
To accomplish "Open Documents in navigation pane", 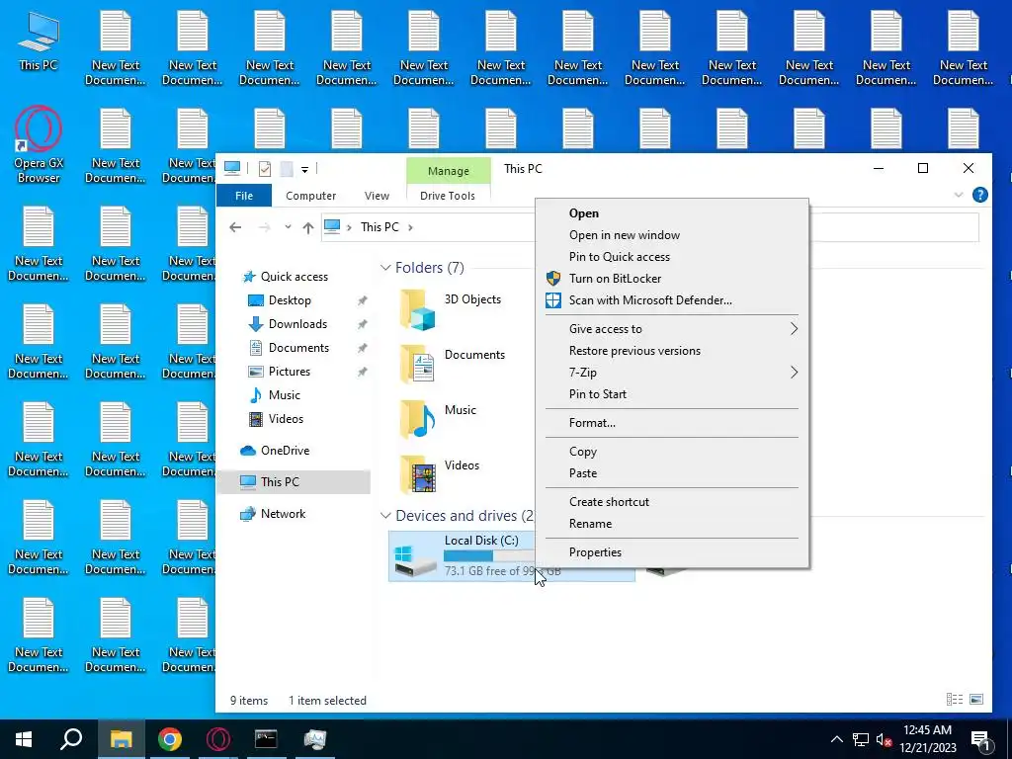I will 298,348.
